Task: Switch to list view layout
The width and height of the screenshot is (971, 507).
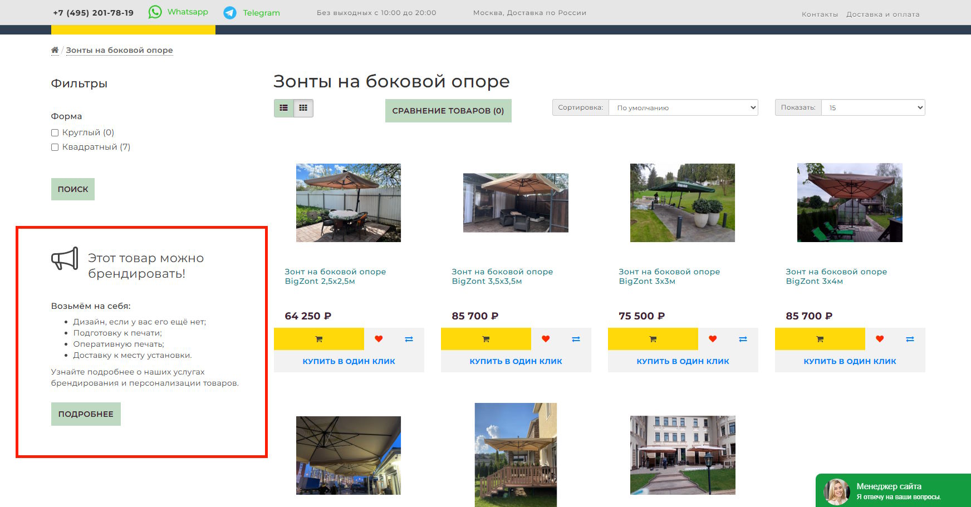Action: (x=284, y=108)
